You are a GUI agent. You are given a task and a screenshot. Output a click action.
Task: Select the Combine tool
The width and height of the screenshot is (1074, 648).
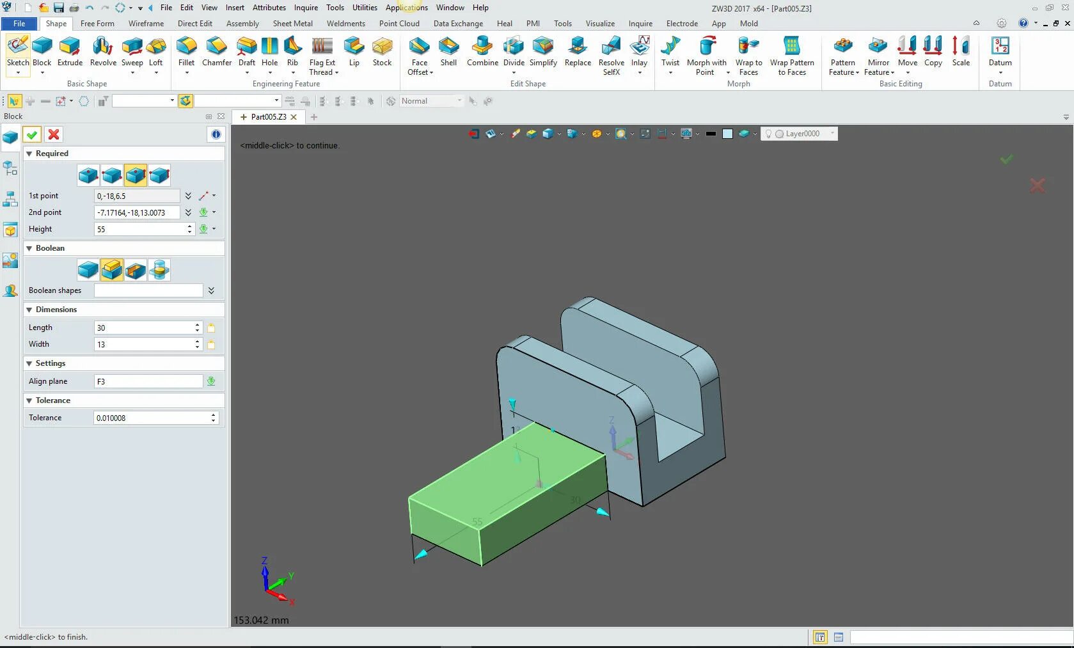pos(482,51)
